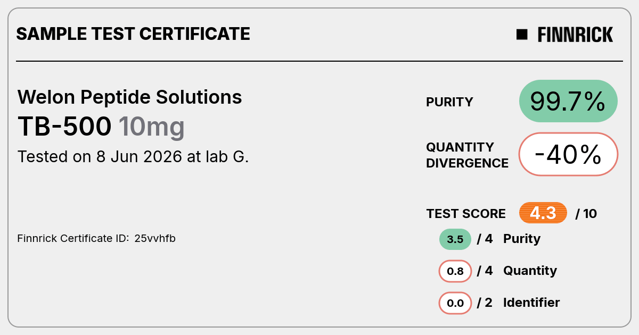The width and height of the screenshot is (639, 335).
Task: Select the -40% quantity divergence badge
Action: pos(568,154)
